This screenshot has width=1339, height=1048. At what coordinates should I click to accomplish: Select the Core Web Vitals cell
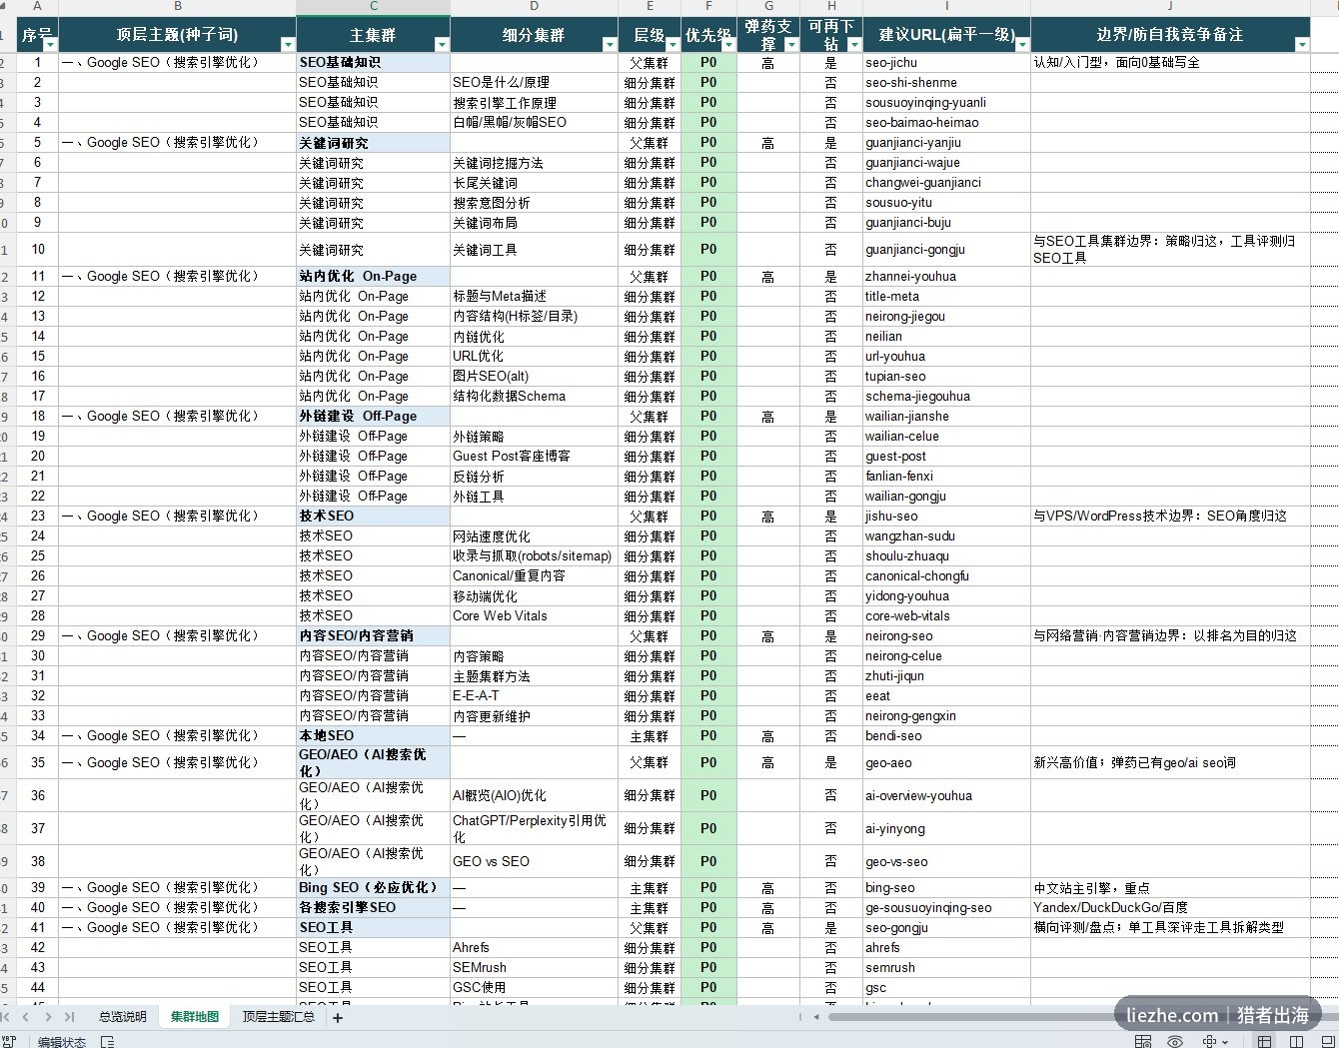coord(535,615)
